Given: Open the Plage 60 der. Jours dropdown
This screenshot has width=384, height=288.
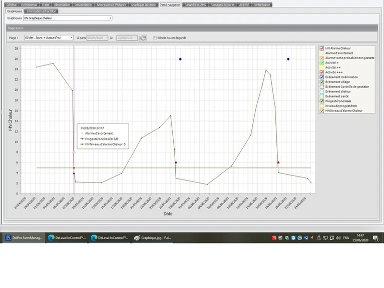Looking at the screenshot, I should pyautogui.click(x=49, y=37).
